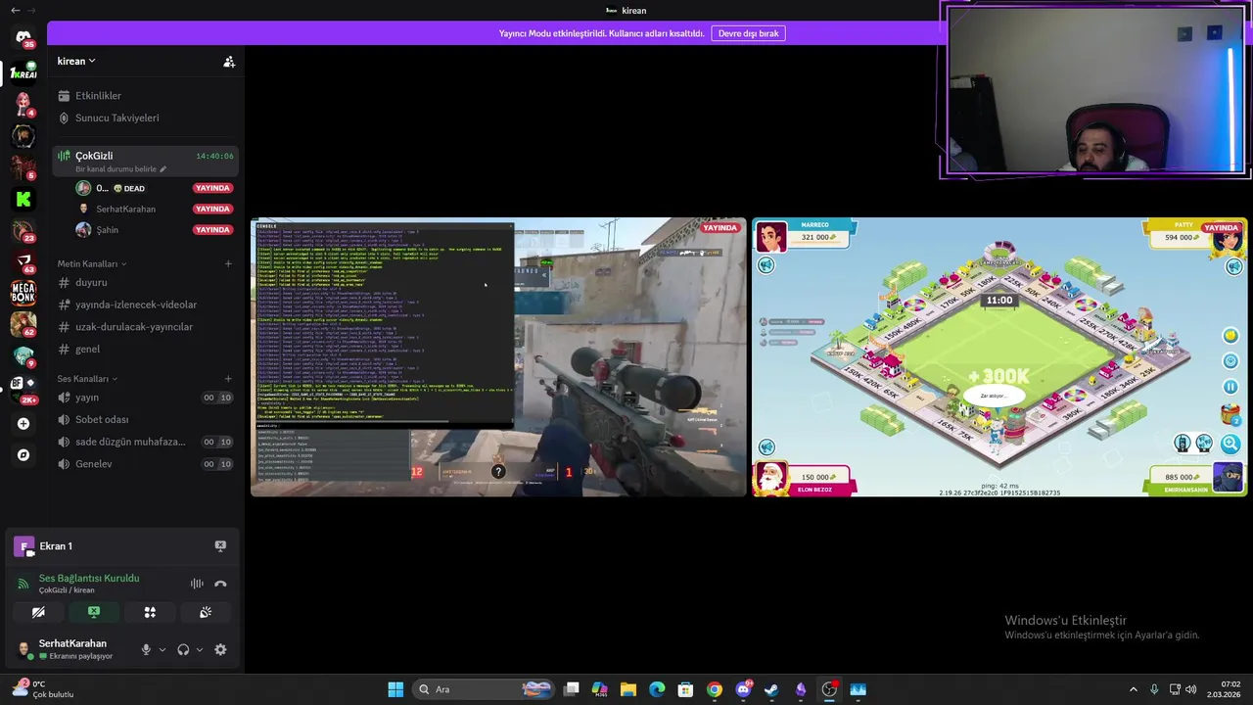The width and height of the screenshot is (1253, 705).
Task: Toggle microphone mute in user panel
Action: coord(146,649)
